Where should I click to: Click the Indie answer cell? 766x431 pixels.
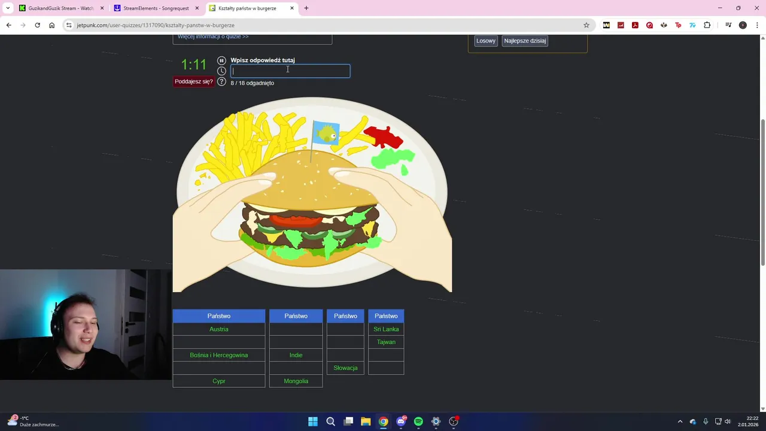[296, 355]
